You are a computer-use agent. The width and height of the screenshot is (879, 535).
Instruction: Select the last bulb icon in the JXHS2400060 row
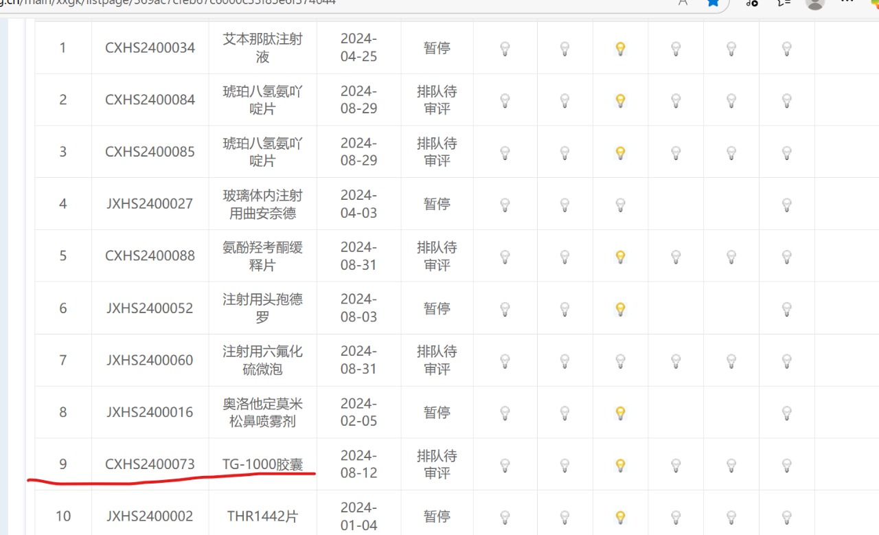click(x=787, y=361)
